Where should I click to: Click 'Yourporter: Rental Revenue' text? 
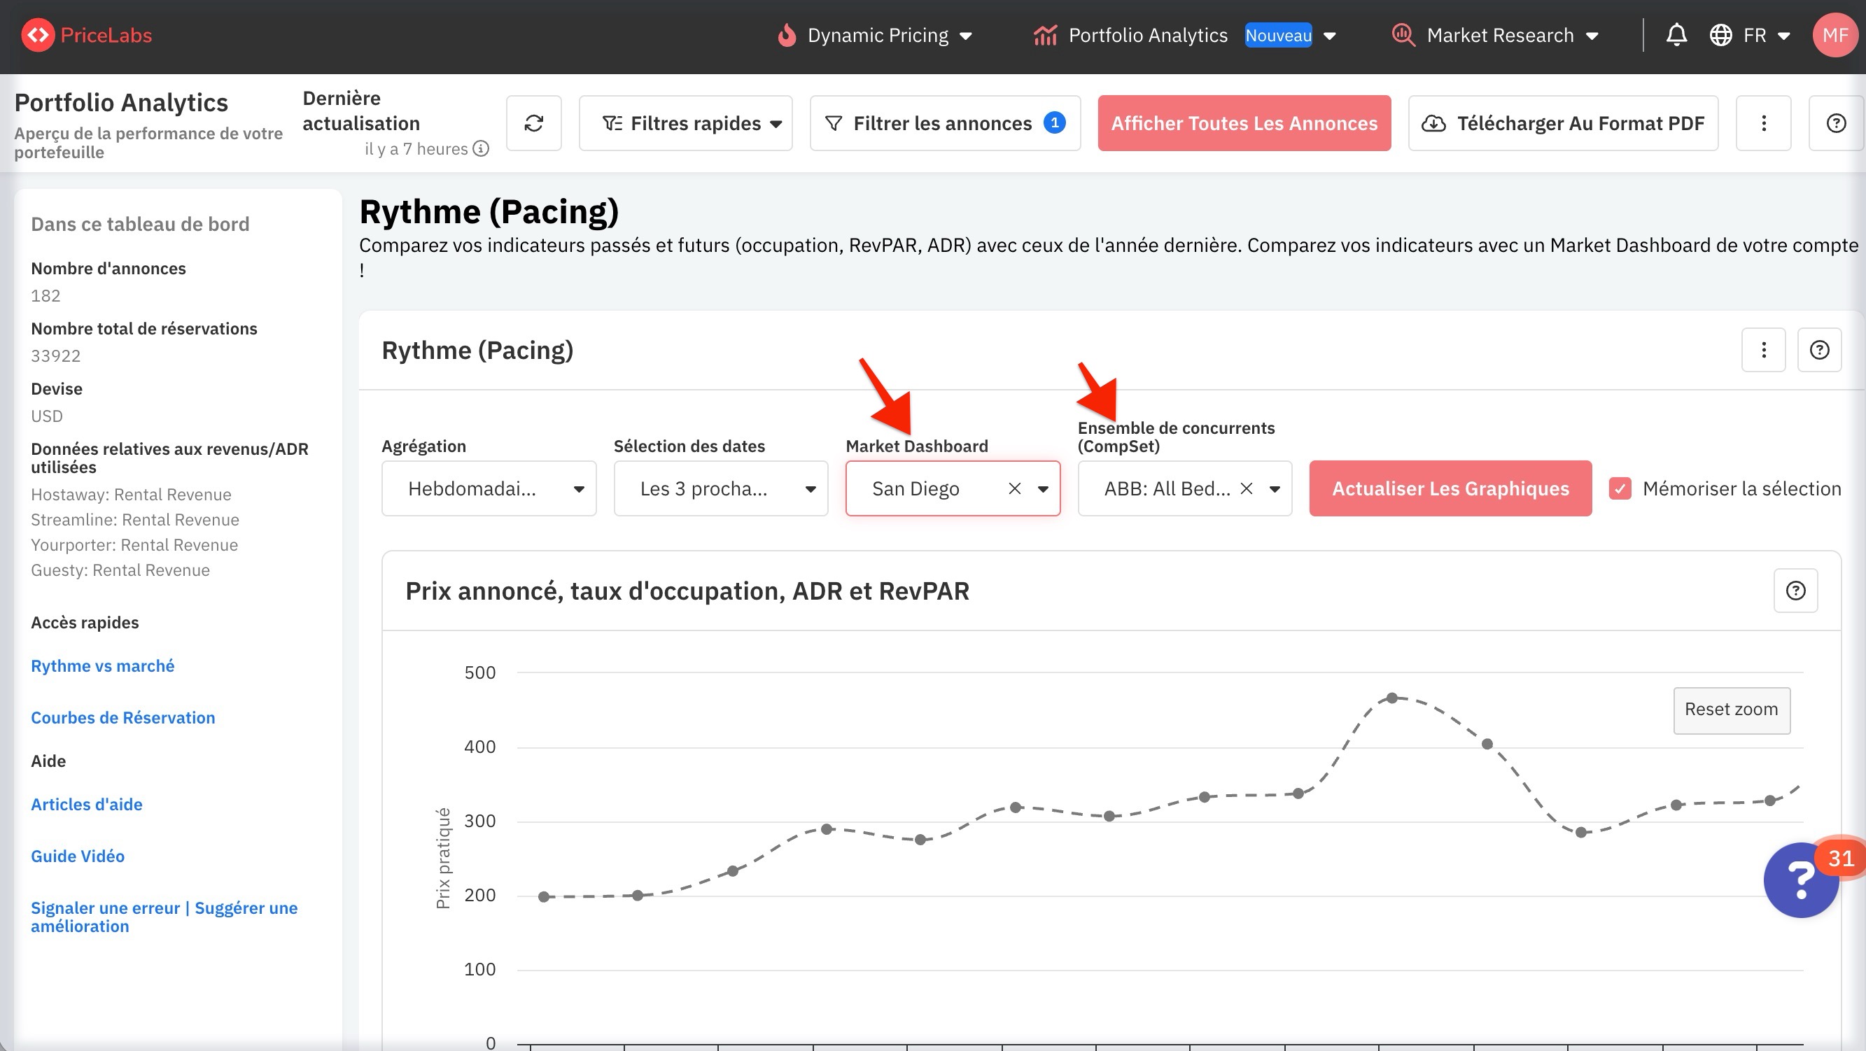(x=134, y=544)
